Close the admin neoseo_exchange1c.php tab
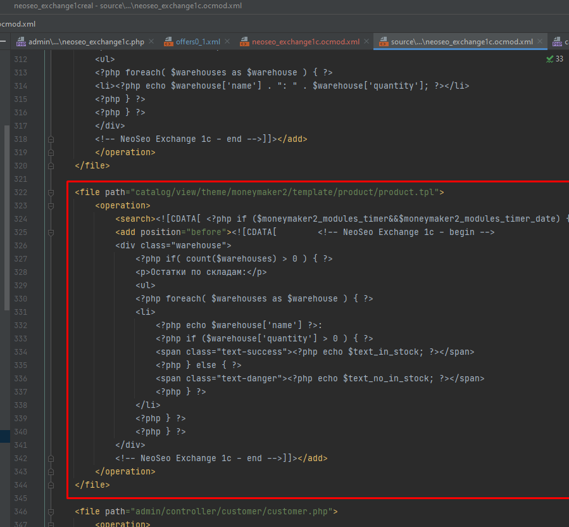Screen dimensions: 569x527 pyautogui.click(x=151, y=42)
